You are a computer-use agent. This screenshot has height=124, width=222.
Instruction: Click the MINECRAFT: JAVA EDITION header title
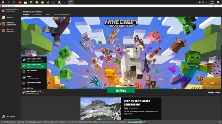pos(32,12)
